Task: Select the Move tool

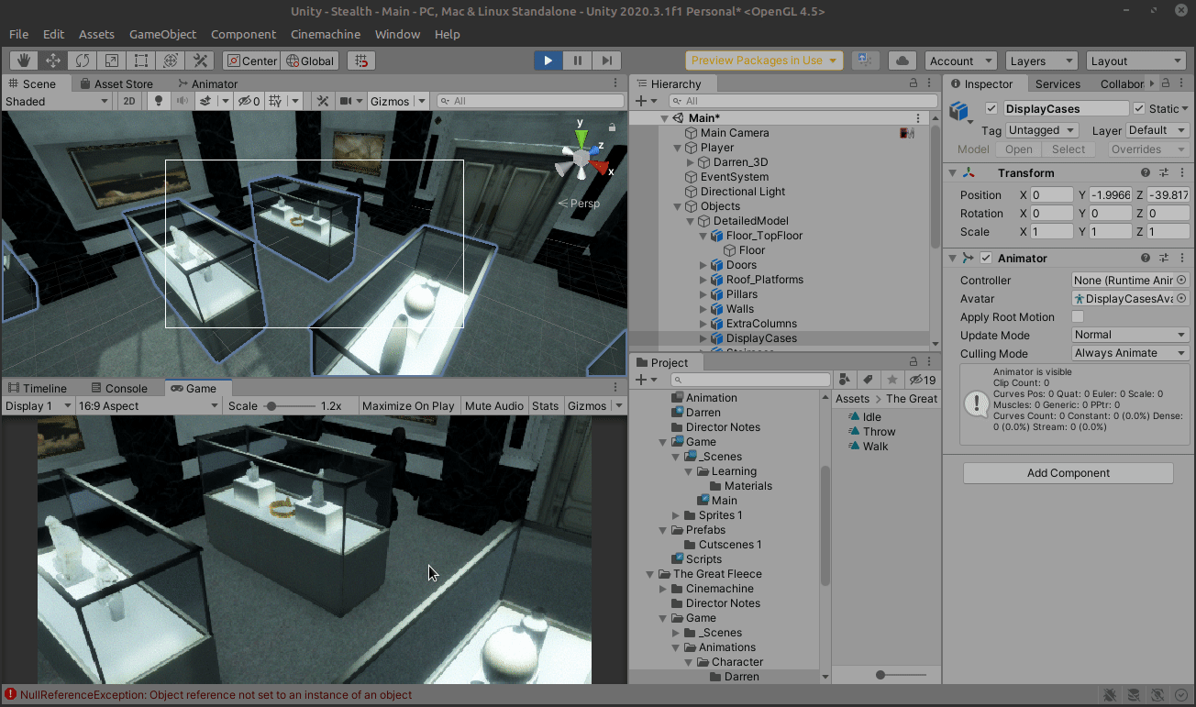Action: [53, 61]
